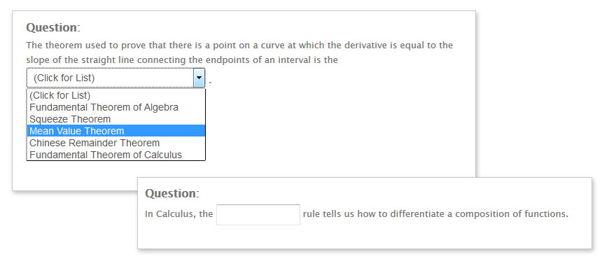
Task: Pick the highlighted Mean Value Theorem option
Action: point(115,131)
